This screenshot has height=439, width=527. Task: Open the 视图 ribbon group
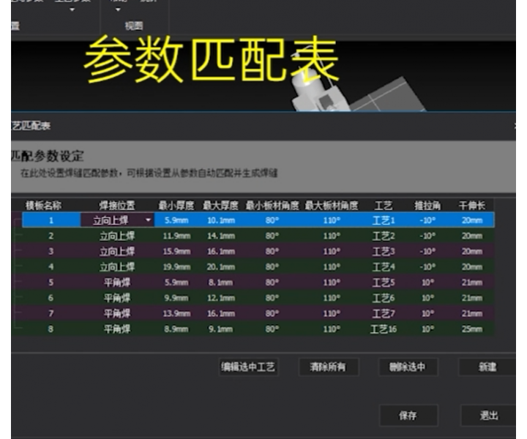(134, 26)
